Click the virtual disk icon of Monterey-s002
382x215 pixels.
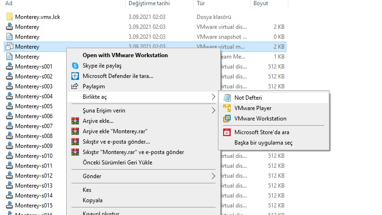pyautogui.click(x=9, y=77)
